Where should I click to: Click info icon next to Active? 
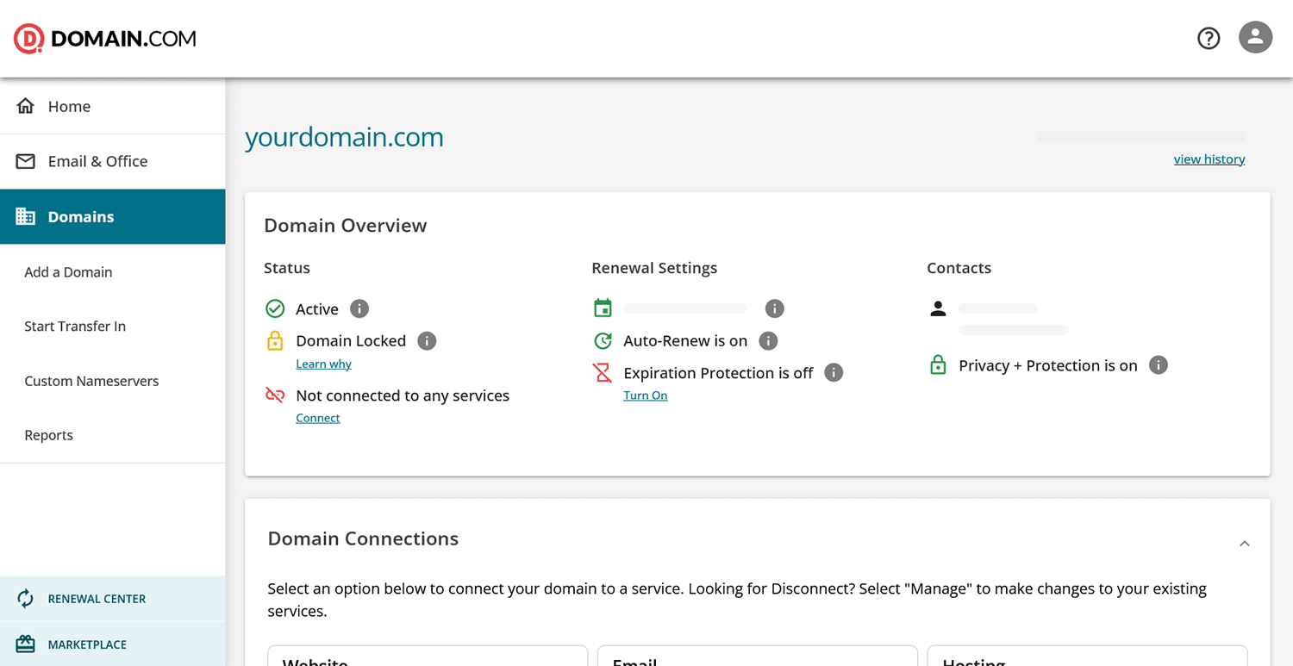359,308
